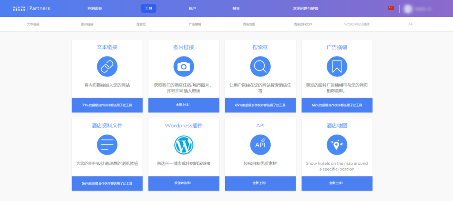Click the 71% banner under 文本链接
Viewport: 453px width, 201px height.
(x=107, y=105)
